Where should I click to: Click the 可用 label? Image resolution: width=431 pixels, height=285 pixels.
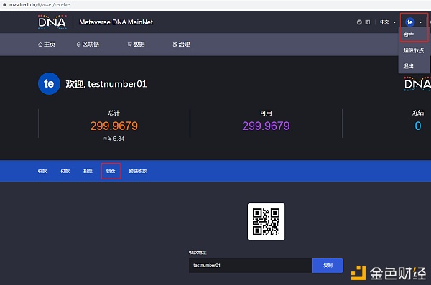click(266, 113)
